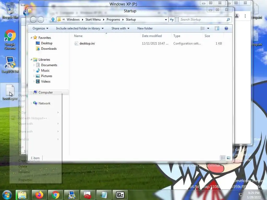
Task: Show the preview pane icon in toolbar
Action: [217, 28]
